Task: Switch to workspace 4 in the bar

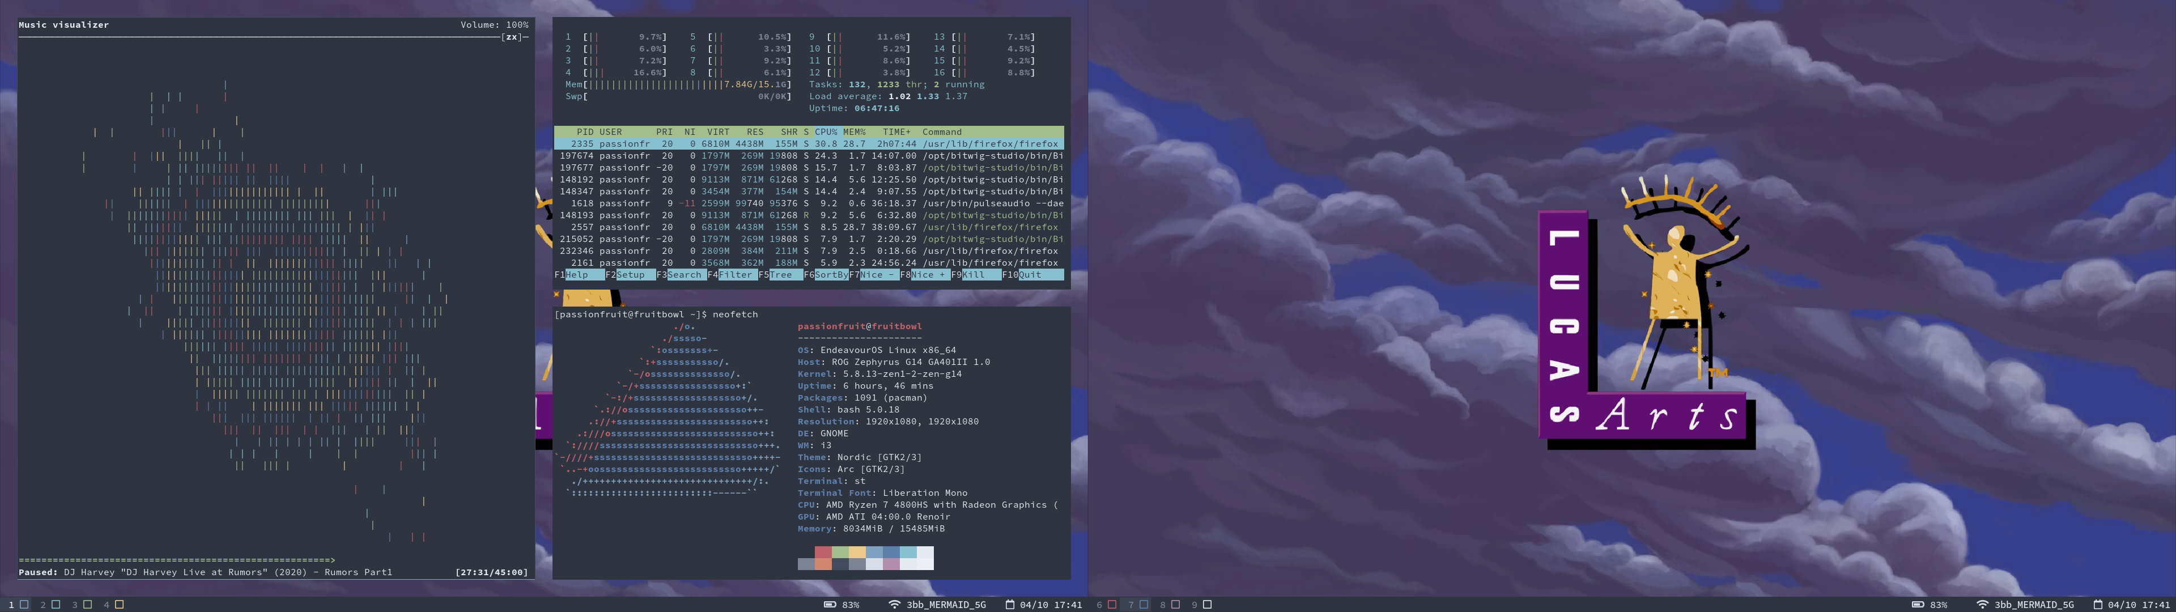Action: [114, 605]
